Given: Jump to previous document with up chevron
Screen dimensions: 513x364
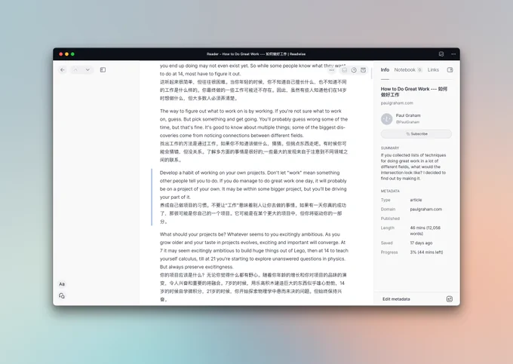Looking at the screenshot, I should pyautogui.click(x=75, y=70).
